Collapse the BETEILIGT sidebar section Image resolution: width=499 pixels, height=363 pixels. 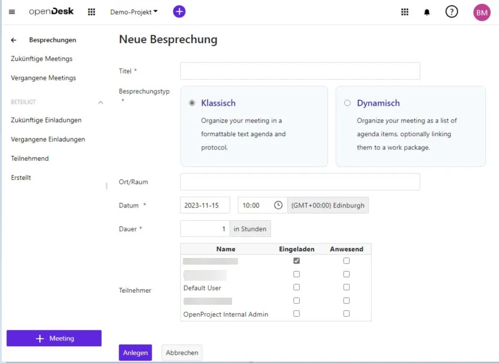click(x=100, y=103)
